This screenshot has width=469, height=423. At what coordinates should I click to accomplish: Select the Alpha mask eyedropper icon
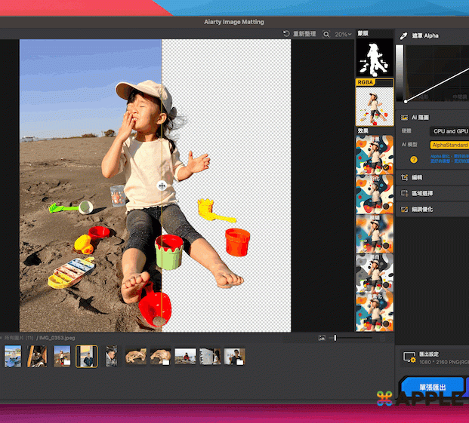click(403, 35)
